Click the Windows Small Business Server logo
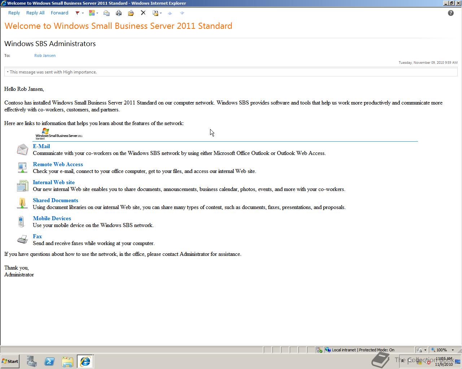Image resolution: width=462 pixels, height=369 pixels. click(59, 134)
